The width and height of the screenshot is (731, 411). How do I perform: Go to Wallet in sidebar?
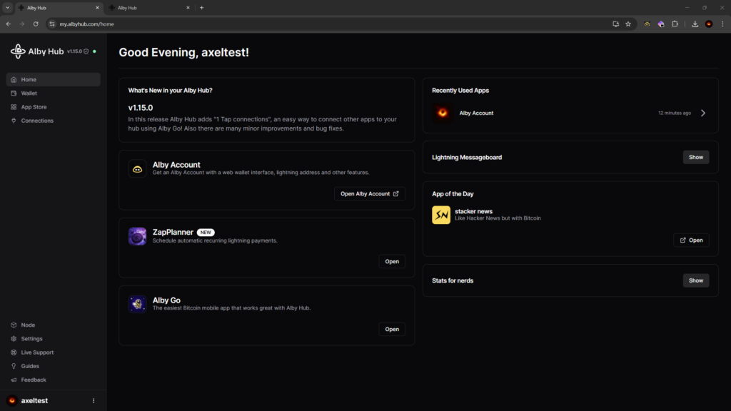[29, 93]
